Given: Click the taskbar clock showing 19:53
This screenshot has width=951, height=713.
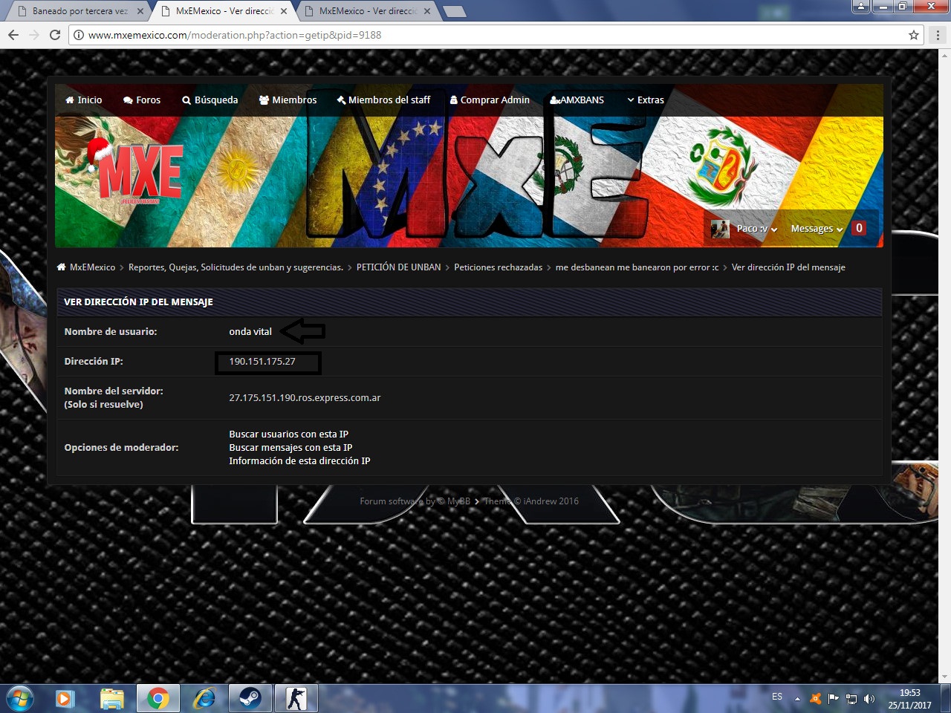Looking at the screenshot, I should [x=909, y=699].
